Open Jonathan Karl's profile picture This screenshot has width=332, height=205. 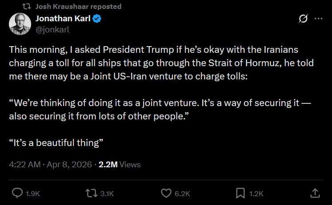point(20,24)
